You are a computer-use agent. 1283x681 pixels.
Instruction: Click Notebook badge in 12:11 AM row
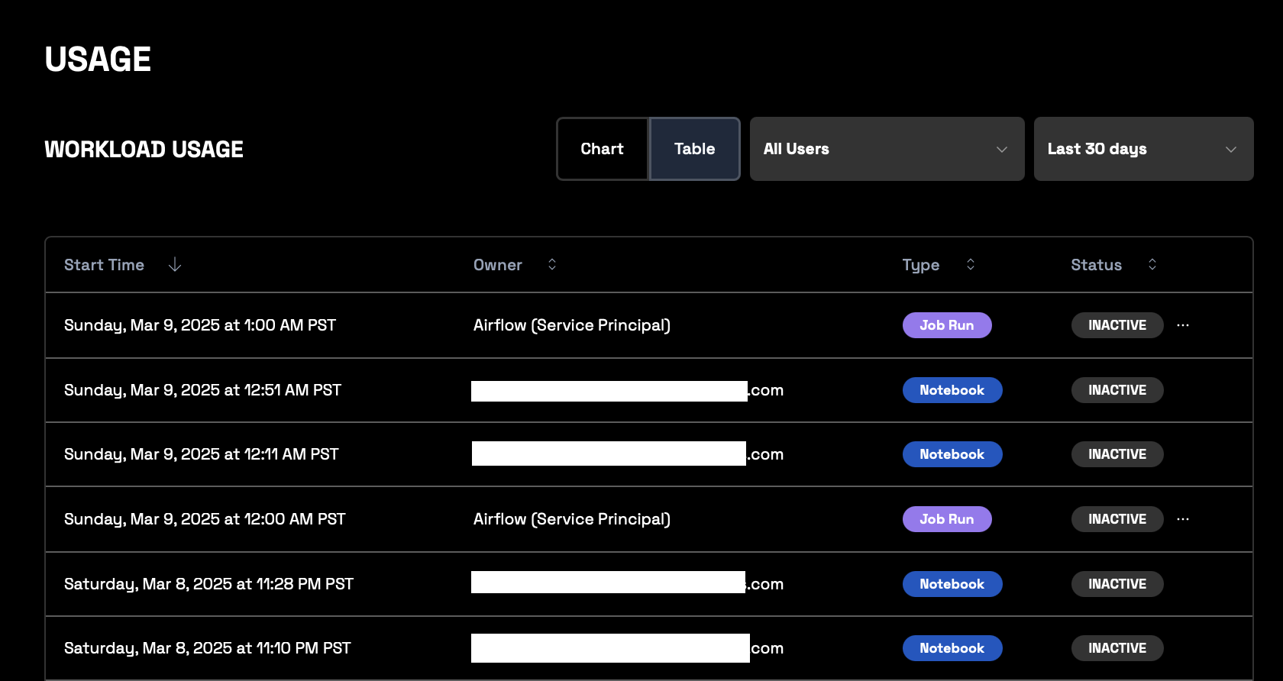(952, 454)
